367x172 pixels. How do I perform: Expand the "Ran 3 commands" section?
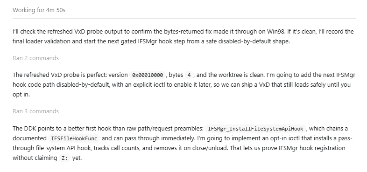click(35, 111)
